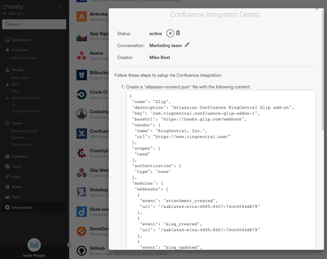Screen dimensions: 327x259
Task: Click the Datadog integration icon
Action: click(82, 192)
